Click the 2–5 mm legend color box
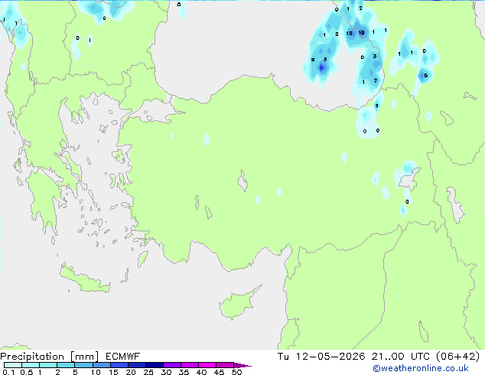This screenshot has height=375, width=485. coord(66,365)
